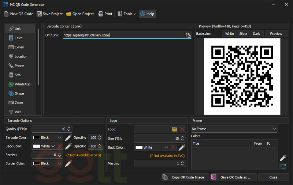Pick barcode color with the eyedropper
This screenshot has height=185, width=293.
coord(68,138)
